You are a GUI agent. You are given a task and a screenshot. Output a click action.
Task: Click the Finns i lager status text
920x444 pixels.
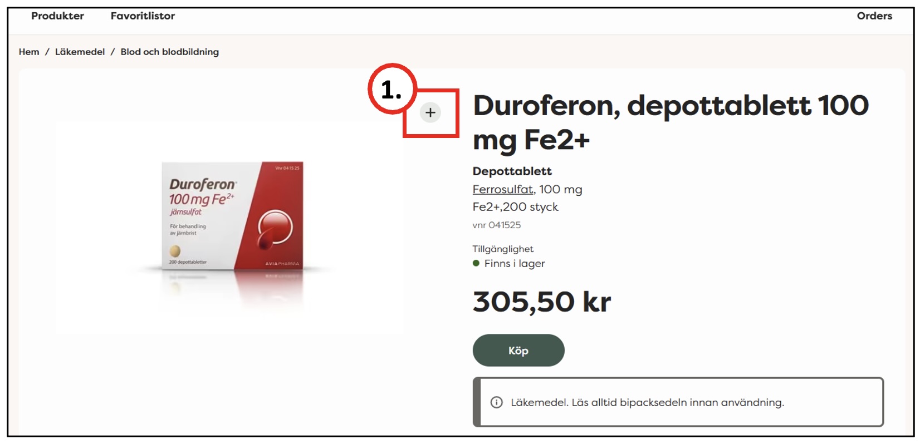pyautogui.click(x=515, y=263)
